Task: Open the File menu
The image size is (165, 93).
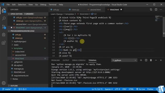Action: (8, 5)
